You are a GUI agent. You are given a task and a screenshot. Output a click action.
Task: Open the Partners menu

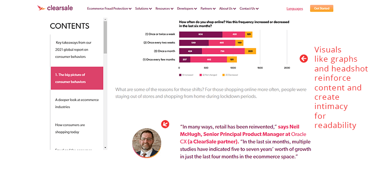point(208,8)
